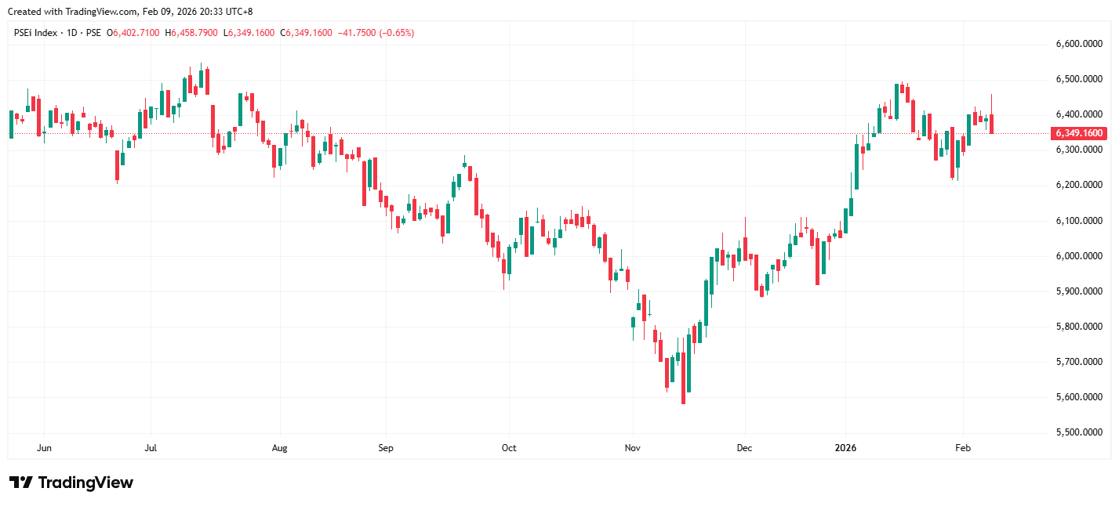Click the change value −41.7500 (−0.65%)
The height and width of the screenshot is (506, 1119).
pos(376,33)
